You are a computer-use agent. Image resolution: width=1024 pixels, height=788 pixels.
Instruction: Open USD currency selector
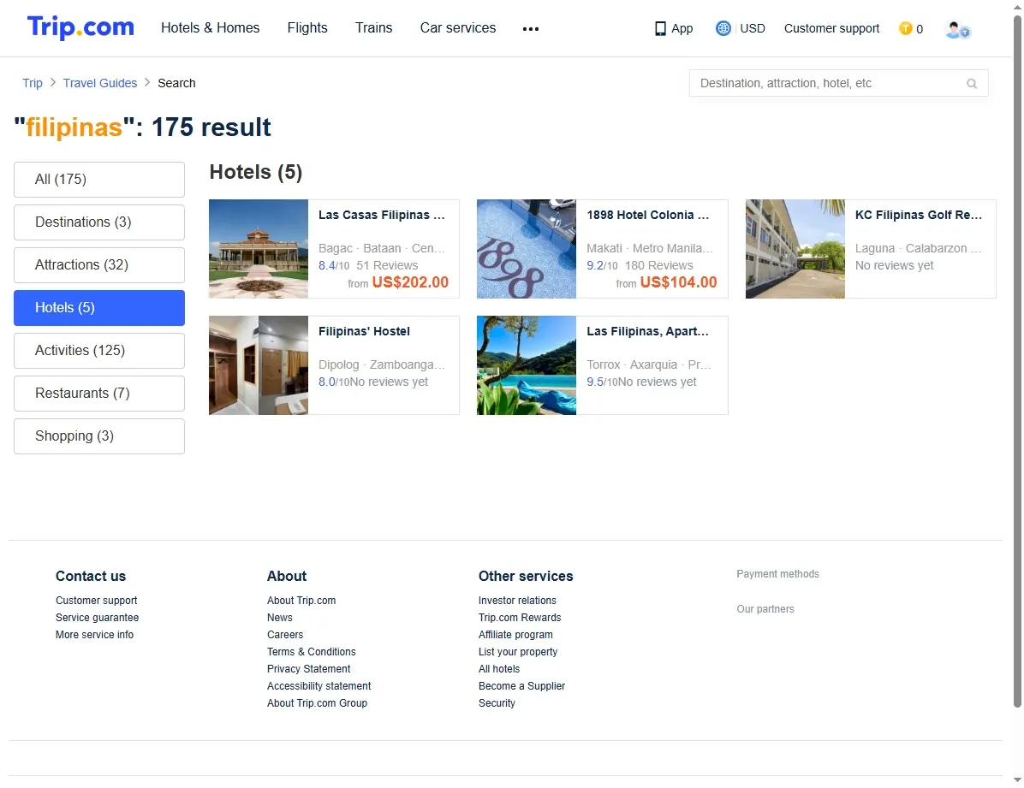pyautogui.click(x=753, y=29)
